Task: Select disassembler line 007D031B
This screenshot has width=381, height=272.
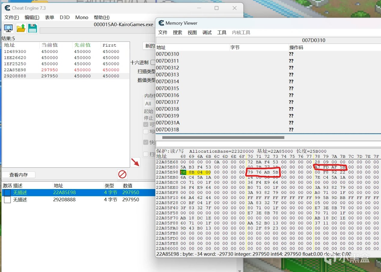Action: click(268, 130)
